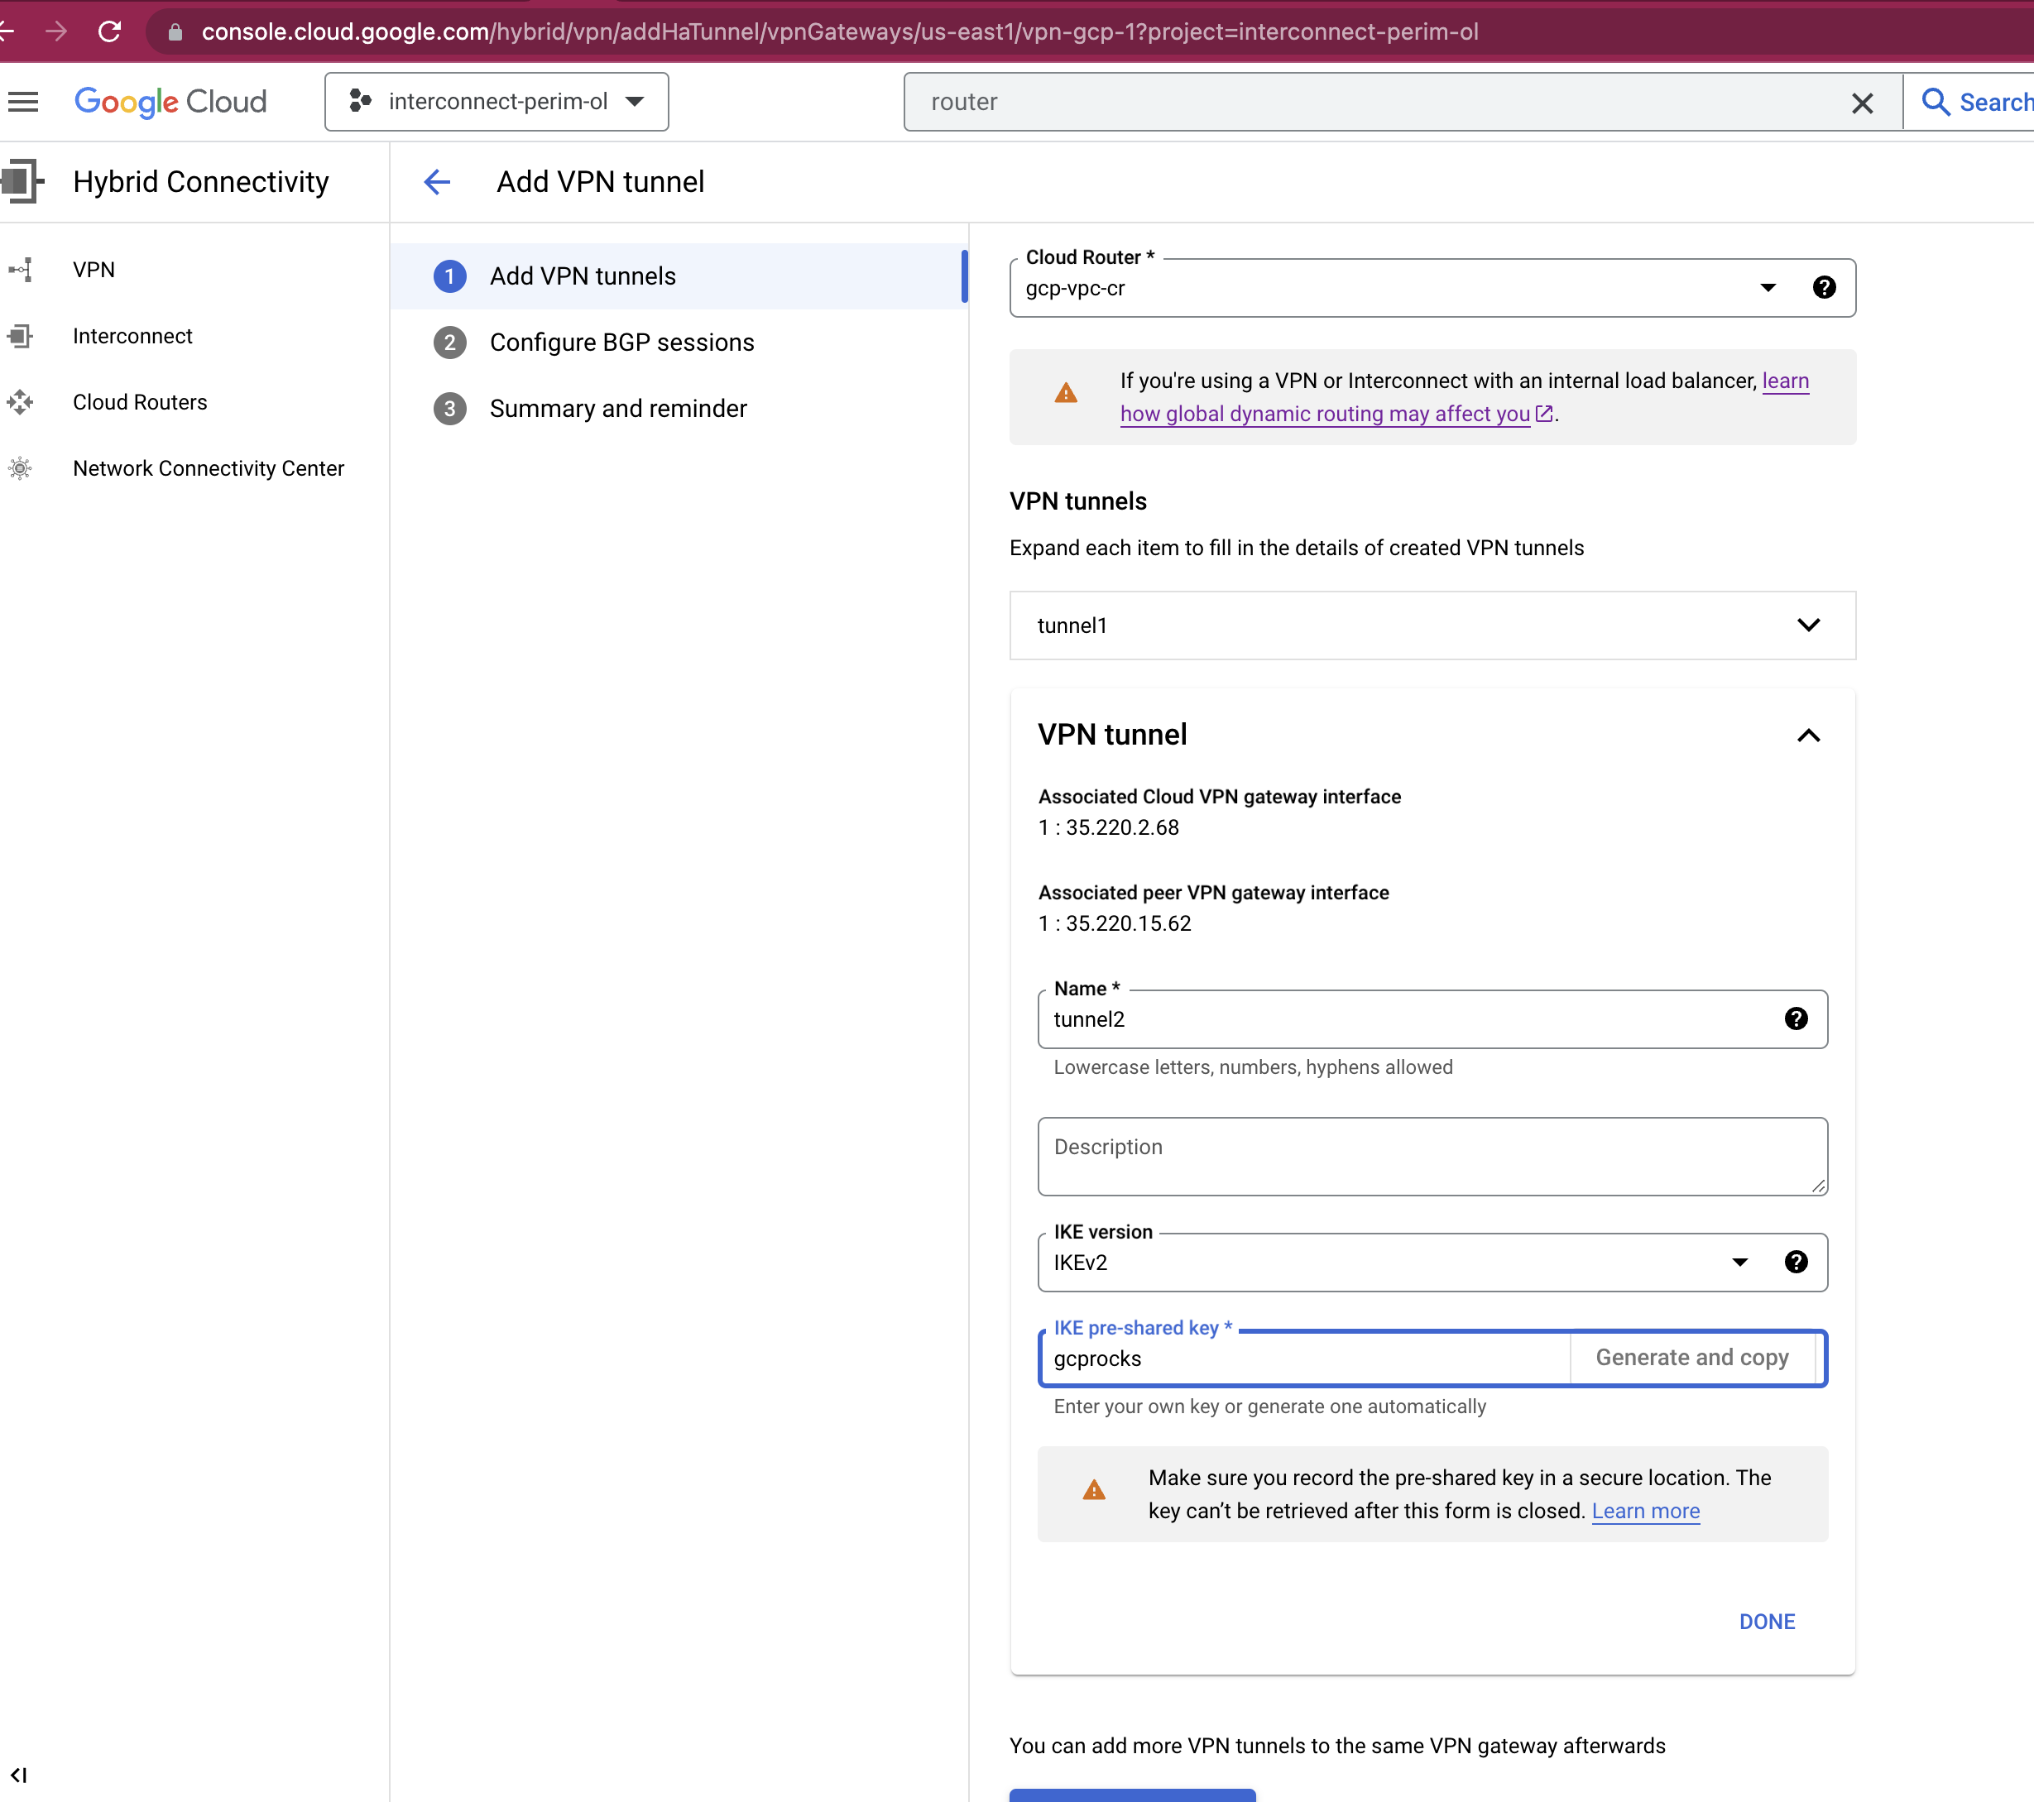Click the Cloud Router help icon

(x=1824, y=288)
